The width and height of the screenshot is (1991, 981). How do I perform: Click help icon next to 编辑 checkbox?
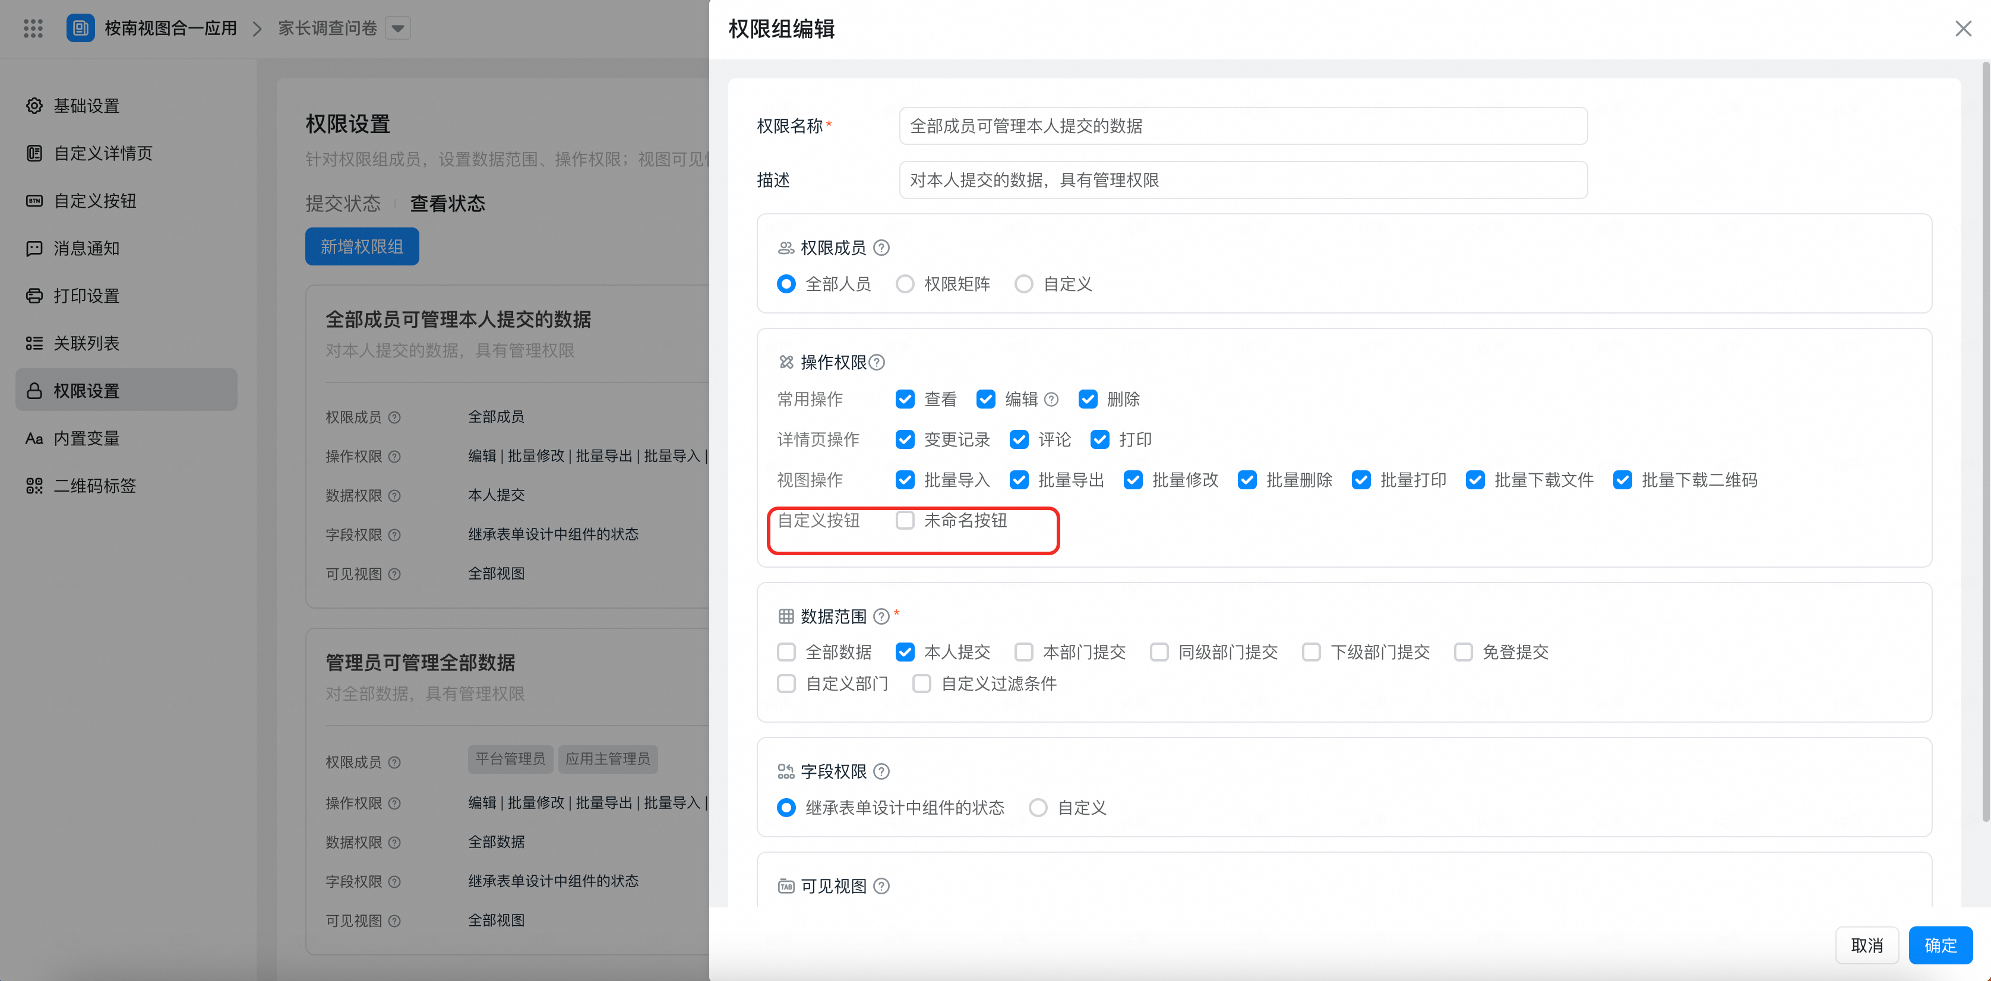click(x=1051, y=400)
